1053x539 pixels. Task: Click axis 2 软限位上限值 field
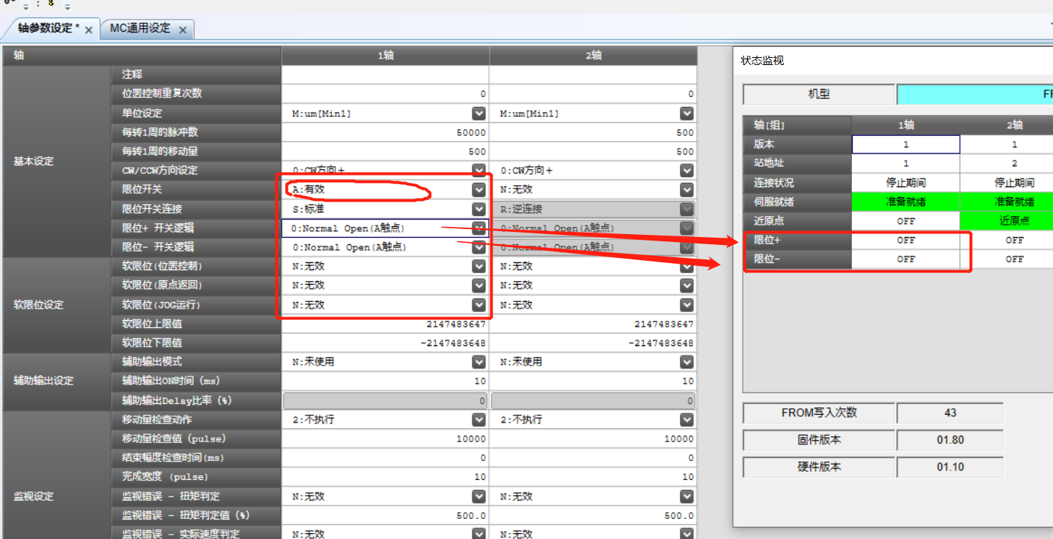(593, 324)
